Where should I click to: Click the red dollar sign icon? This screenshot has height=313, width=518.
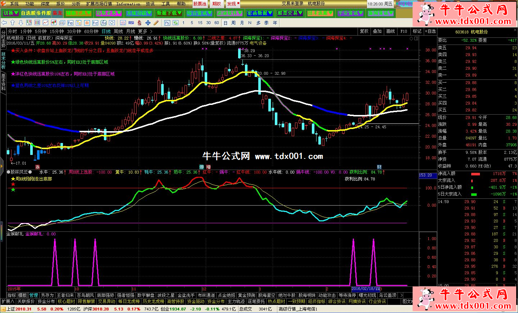point(140,23)
